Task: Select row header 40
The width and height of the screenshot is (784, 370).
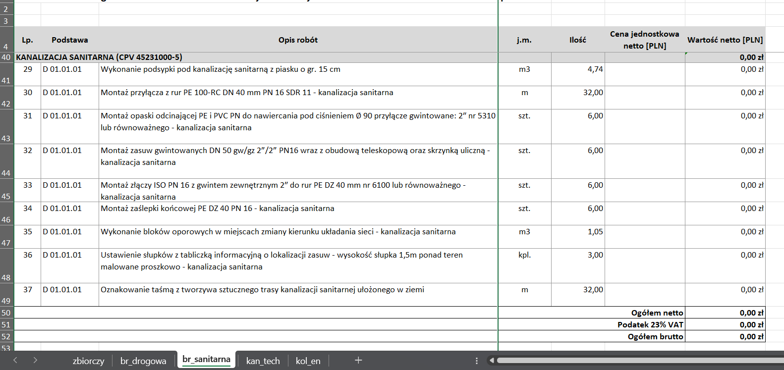Action: pos(6,57)
